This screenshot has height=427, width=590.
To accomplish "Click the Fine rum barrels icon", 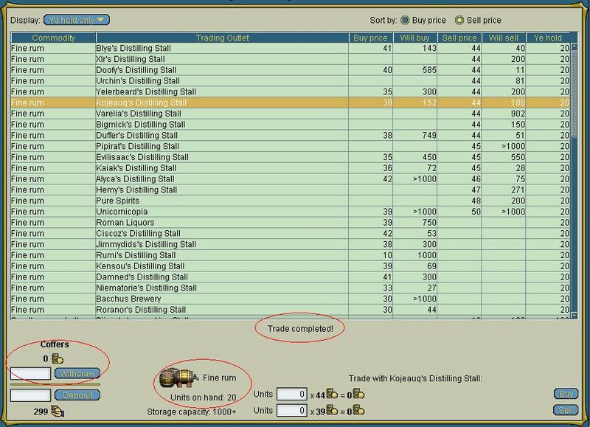I will coord(179,378).
